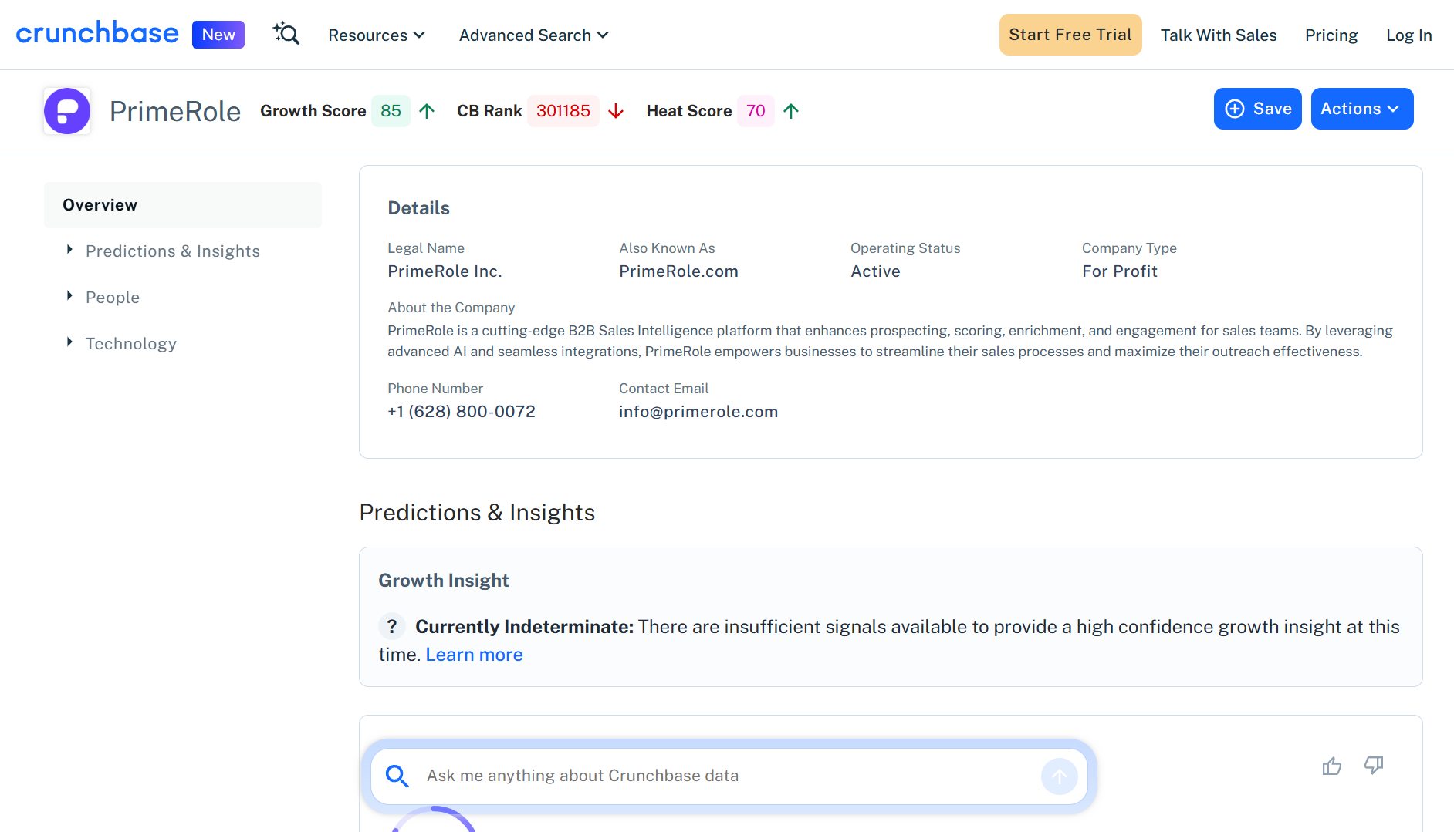
Task: Click the New badge next to crunchbase
Action: pos(218,33)
